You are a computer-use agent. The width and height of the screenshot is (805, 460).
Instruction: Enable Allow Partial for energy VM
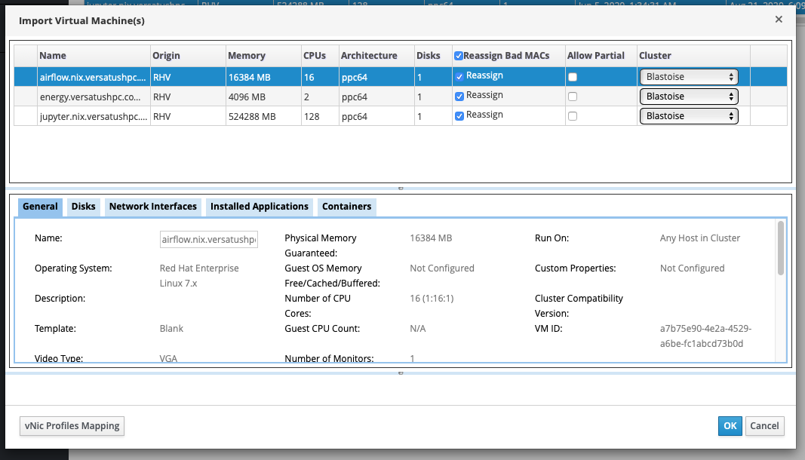pyautogui.click(x=573, y=97)
